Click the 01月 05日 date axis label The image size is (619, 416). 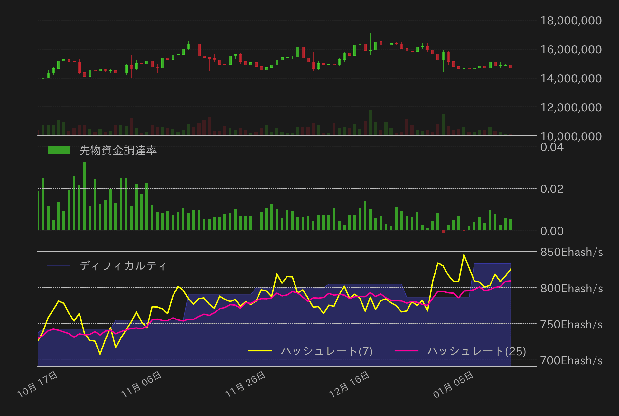pyautogui.click(x=453, y=384)
